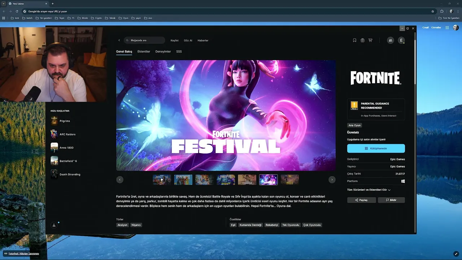The image size is (462, 260).
Task: Open Keşfet store menu
Action: coord(175,40)
